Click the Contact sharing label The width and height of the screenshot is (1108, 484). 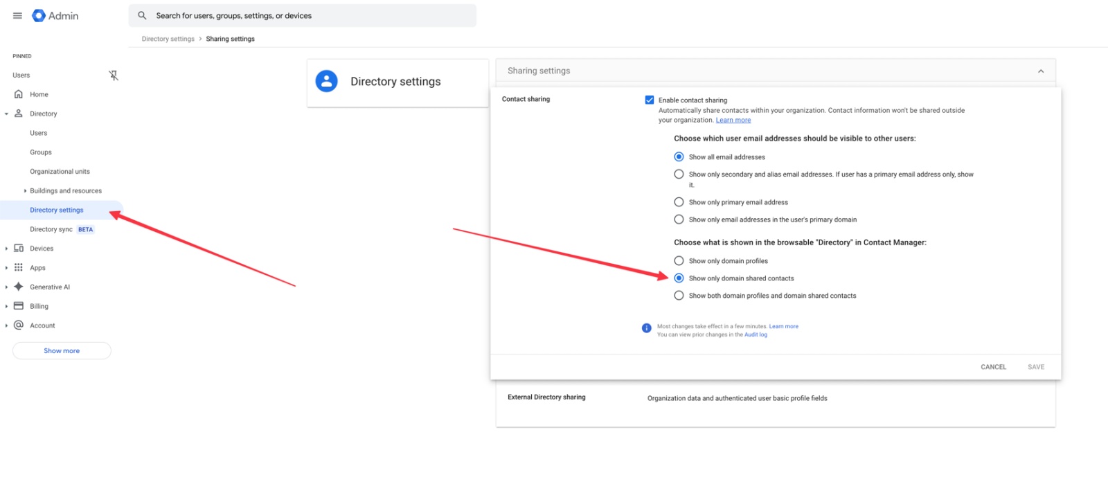[x=526, y=99]
